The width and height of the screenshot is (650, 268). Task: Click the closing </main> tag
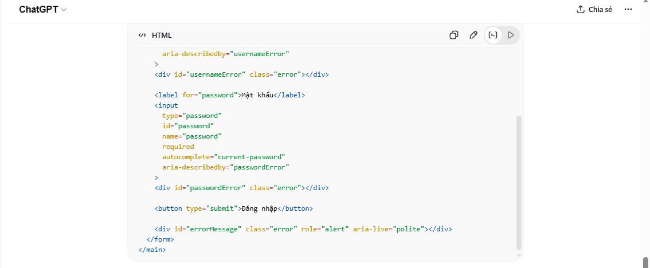pos(152,250)
